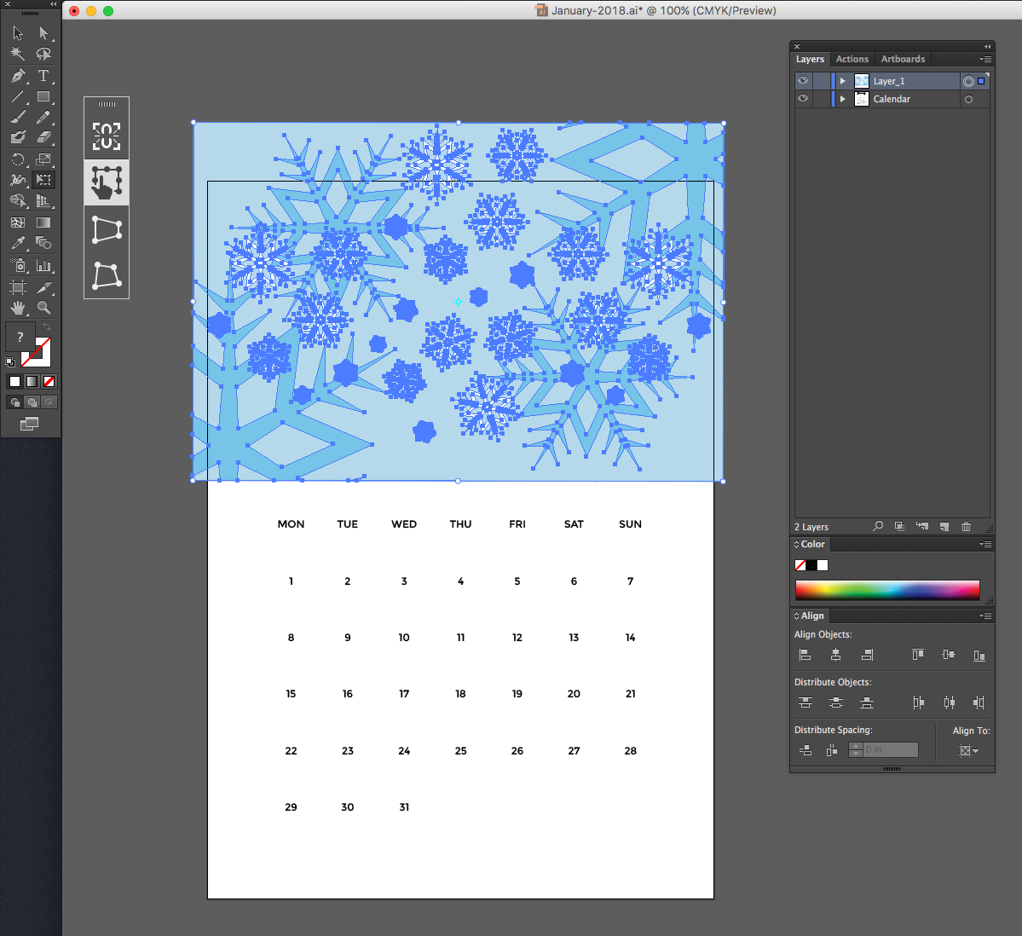The image size is (1022, 936).
Task: Open the Align To dropdown
Action: [x=968, y=750]
